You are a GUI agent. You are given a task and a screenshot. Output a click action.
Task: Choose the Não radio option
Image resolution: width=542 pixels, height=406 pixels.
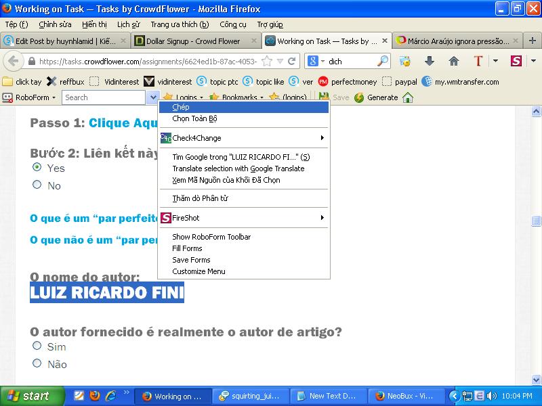point(37,363)
